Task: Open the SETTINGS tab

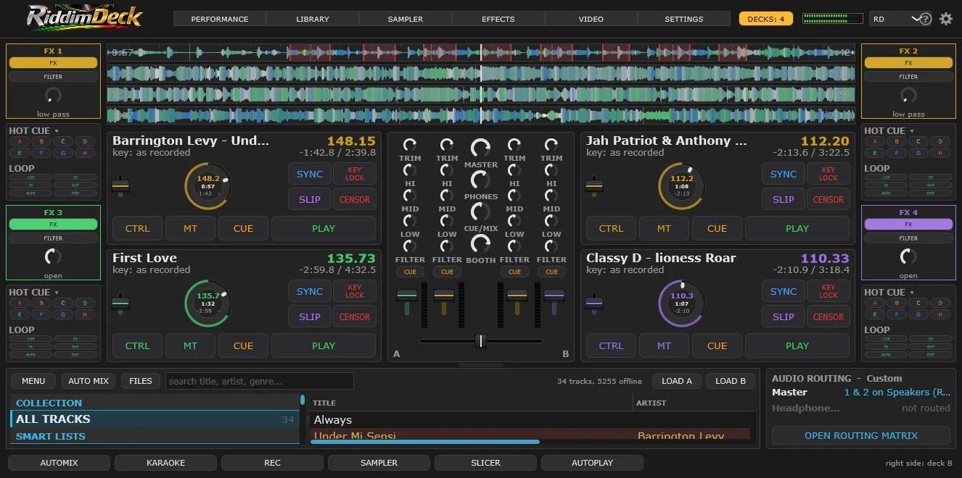Action: tap(684, 19)
